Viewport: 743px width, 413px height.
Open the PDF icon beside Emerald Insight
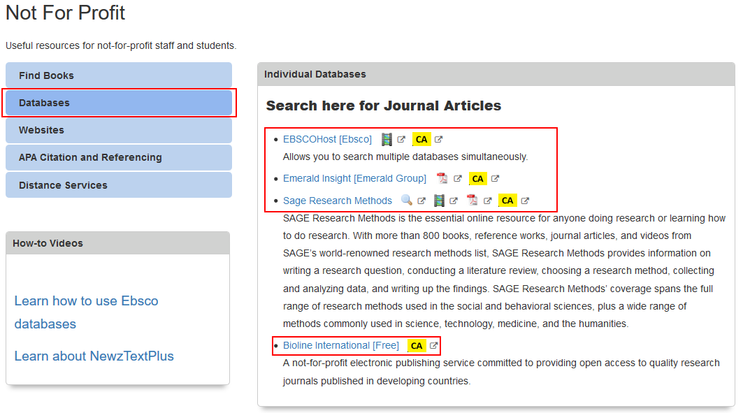coord(442,179)
